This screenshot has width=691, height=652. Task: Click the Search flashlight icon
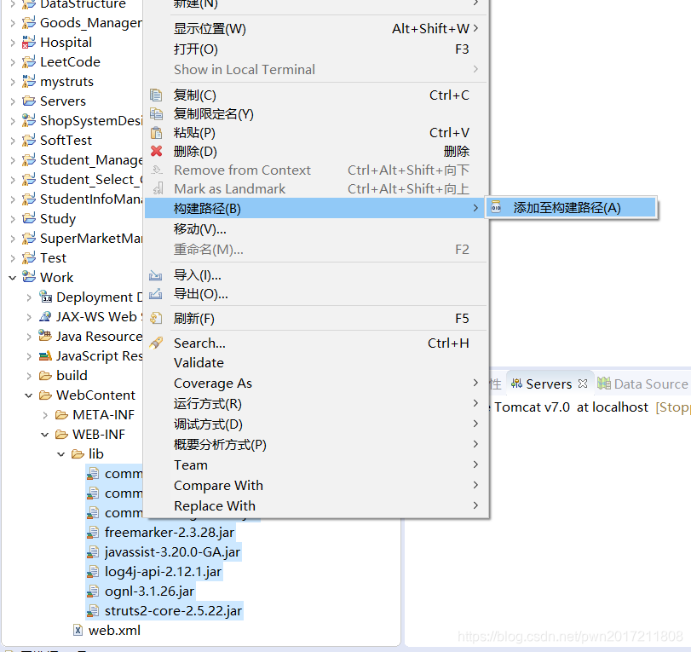click(156, 343)
